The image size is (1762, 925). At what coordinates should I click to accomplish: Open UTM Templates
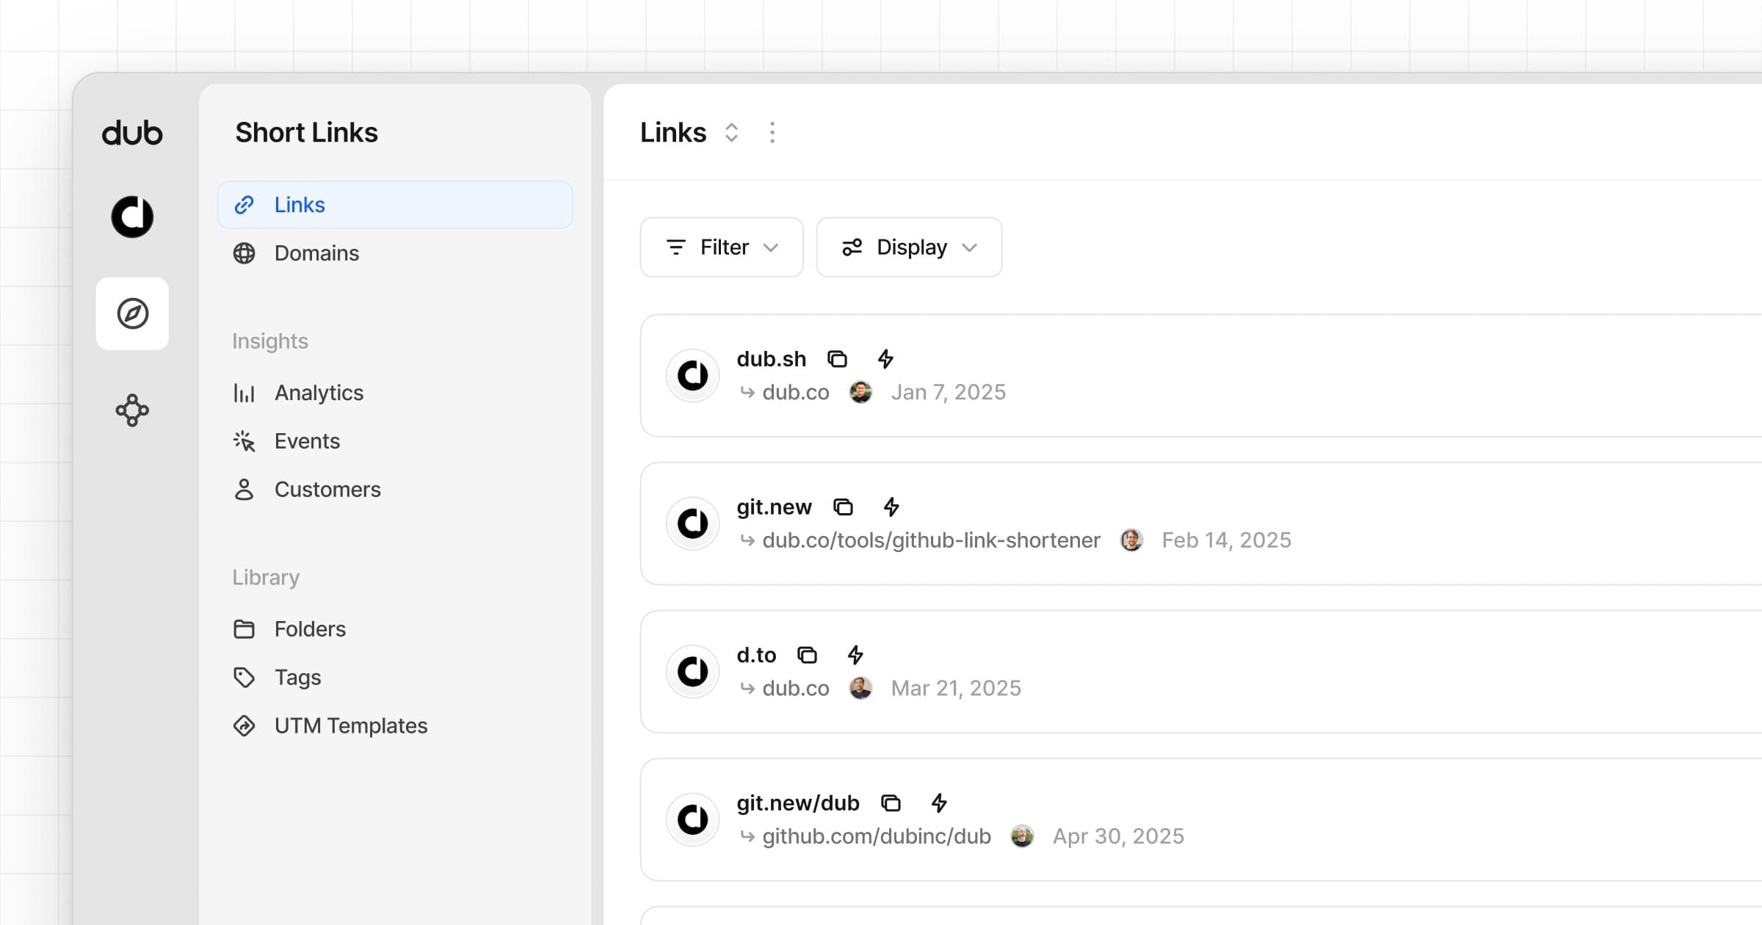click(x=351, y=725)
